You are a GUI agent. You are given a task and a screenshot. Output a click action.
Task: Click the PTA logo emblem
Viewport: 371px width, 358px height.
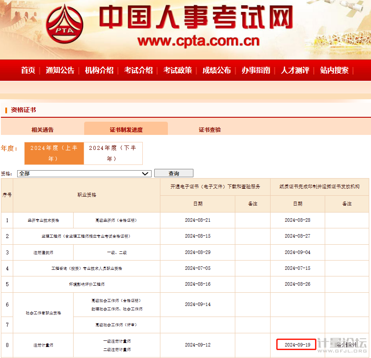point(64,24)
